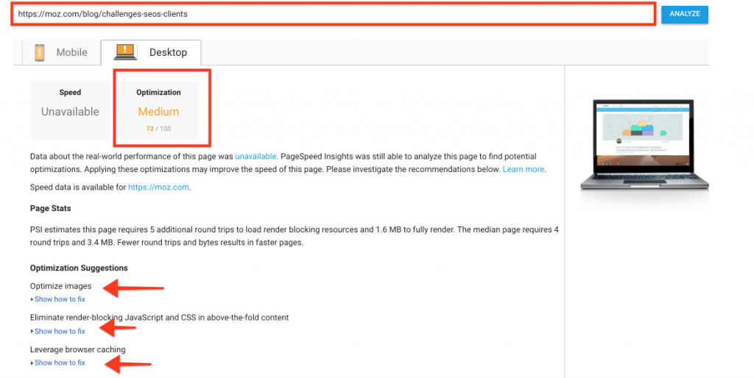Click the ANALYZE button

click(684, 14)
